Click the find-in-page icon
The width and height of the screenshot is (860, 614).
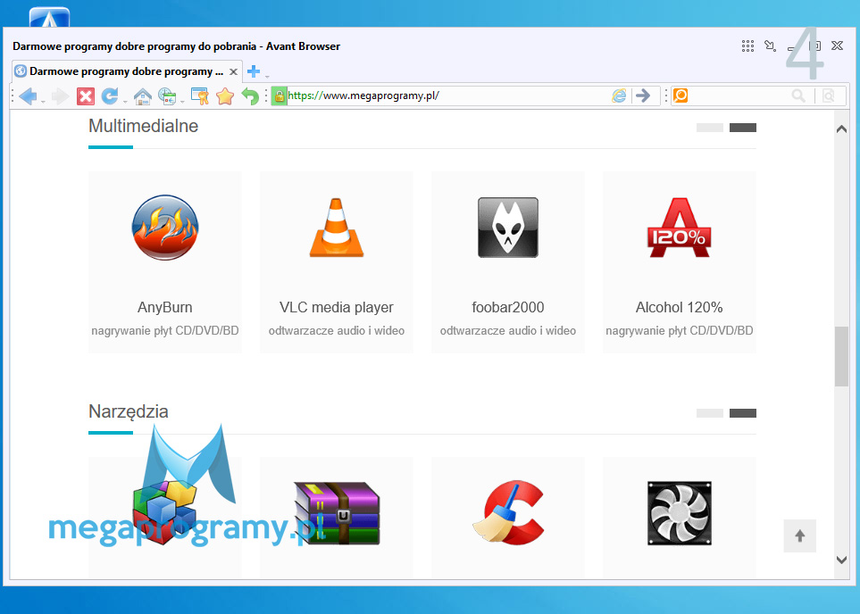point(829,96)
